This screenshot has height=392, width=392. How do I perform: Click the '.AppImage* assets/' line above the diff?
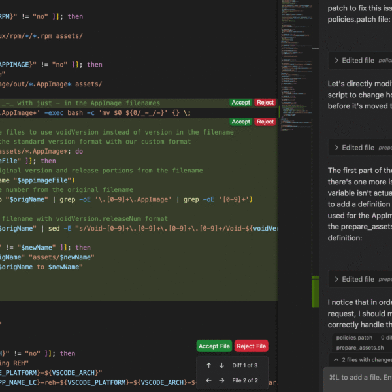click(51, 84)
